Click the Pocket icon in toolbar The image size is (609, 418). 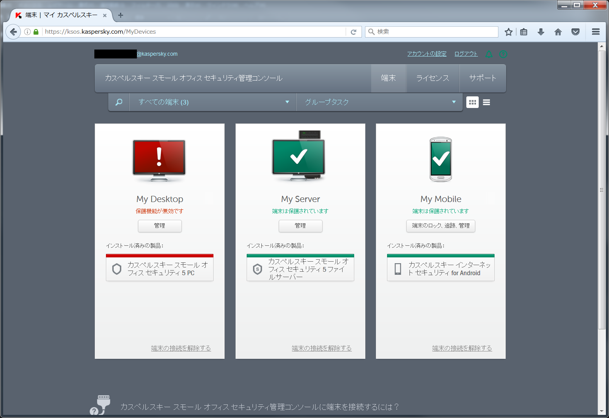click(x=575, y=32)
